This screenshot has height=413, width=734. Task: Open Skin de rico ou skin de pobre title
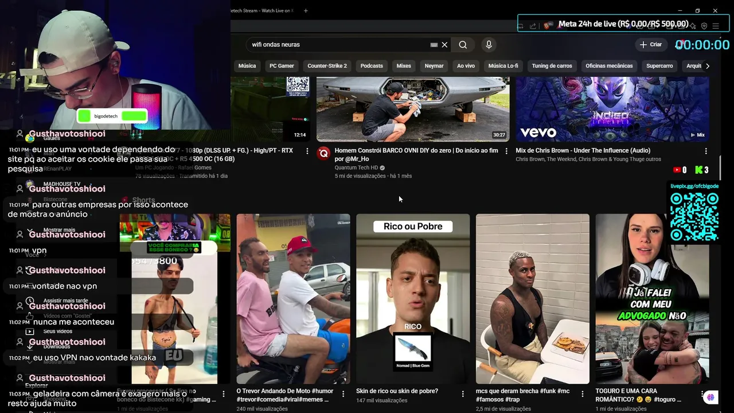pyautogui.click(x=397, y=391)
